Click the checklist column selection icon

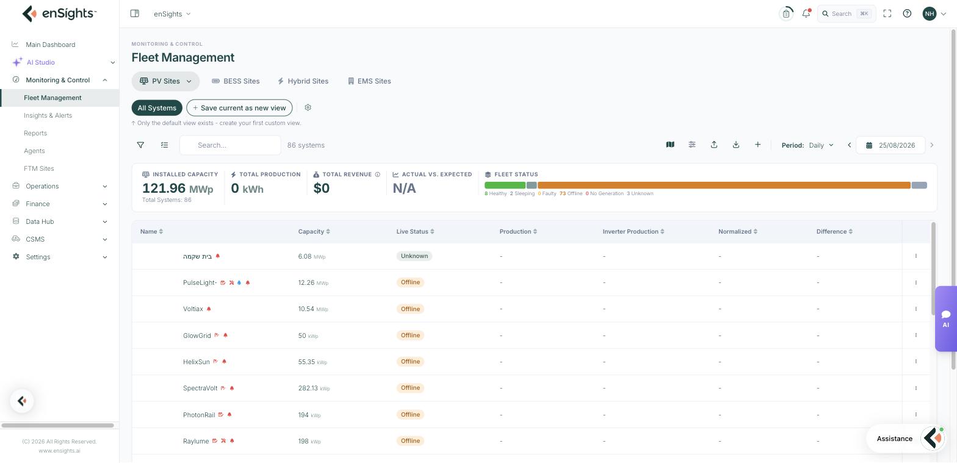click(164, 145)
